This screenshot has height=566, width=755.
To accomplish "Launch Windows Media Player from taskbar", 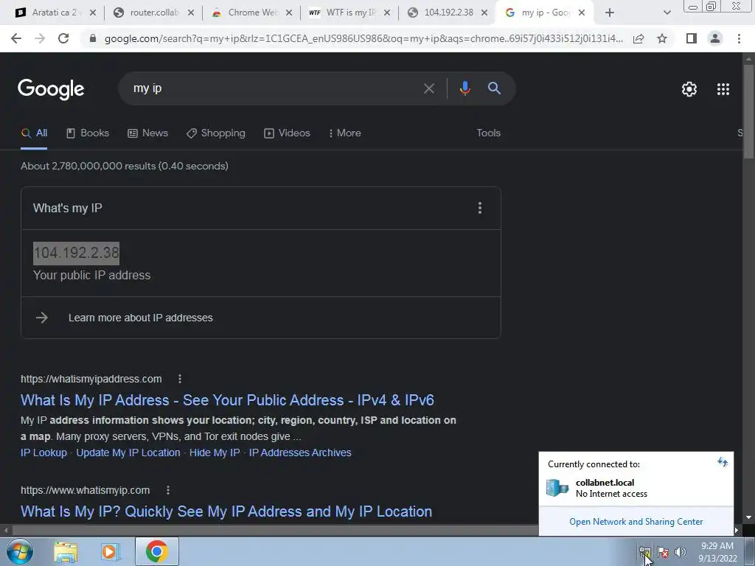I will (x=110, y=551).
